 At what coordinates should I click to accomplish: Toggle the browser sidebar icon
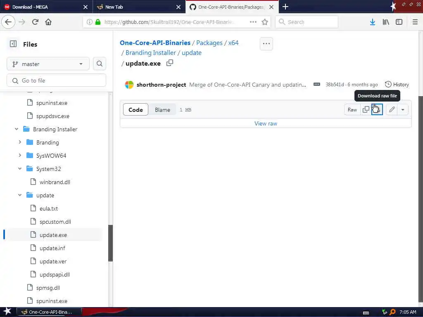pos(399,22)
